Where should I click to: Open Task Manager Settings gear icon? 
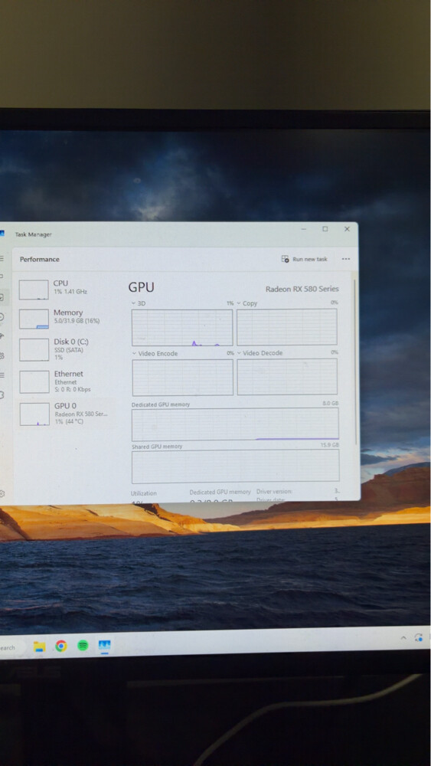click(2, 494)
